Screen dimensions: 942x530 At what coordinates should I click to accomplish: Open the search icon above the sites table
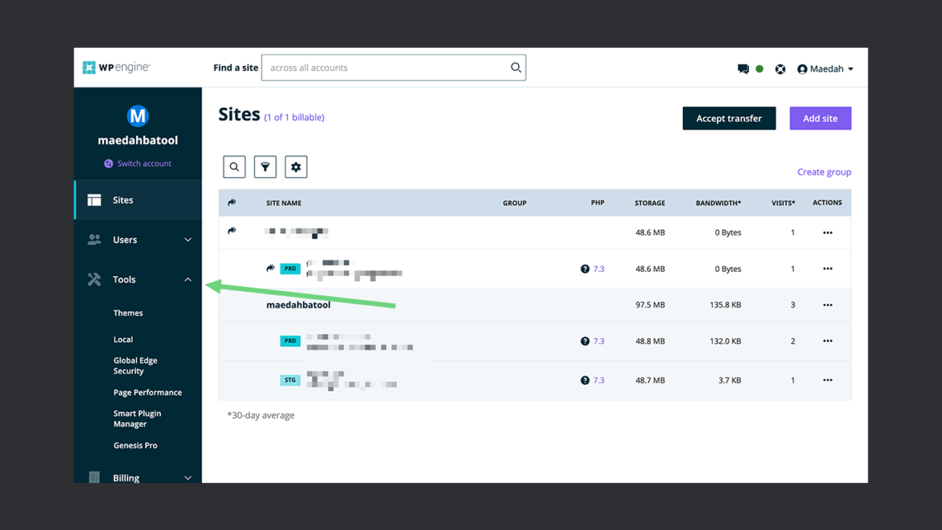pos(234,166)
